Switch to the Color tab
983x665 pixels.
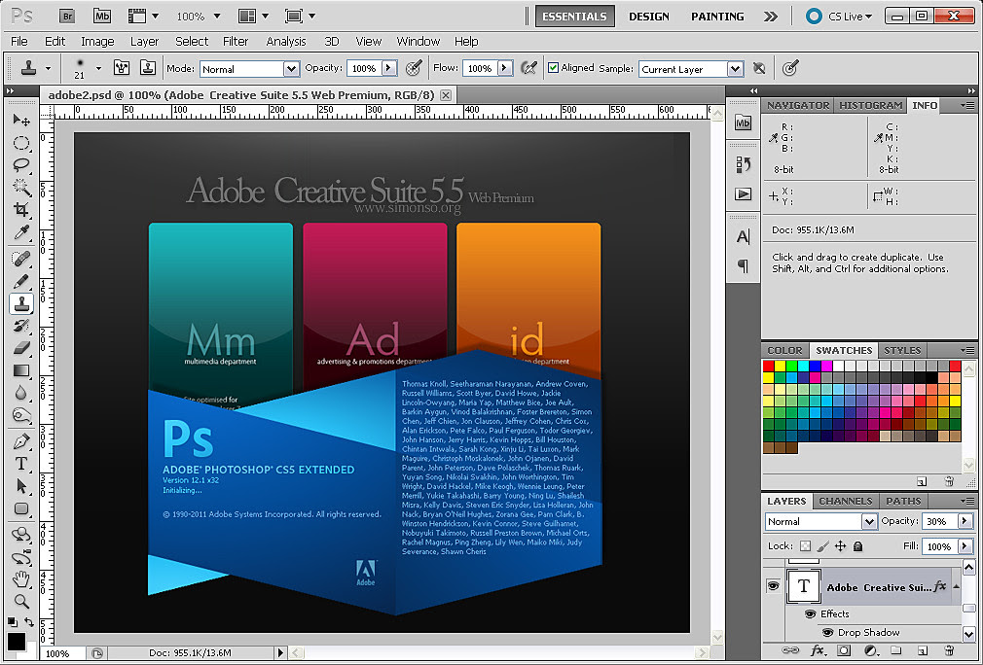(x=784, y=351)
